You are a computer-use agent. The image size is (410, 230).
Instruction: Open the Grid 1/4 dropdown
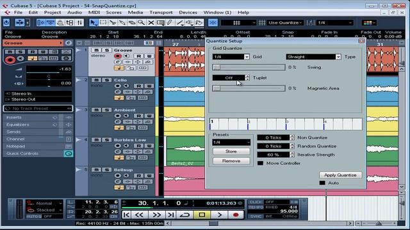[x=247, y=57]
